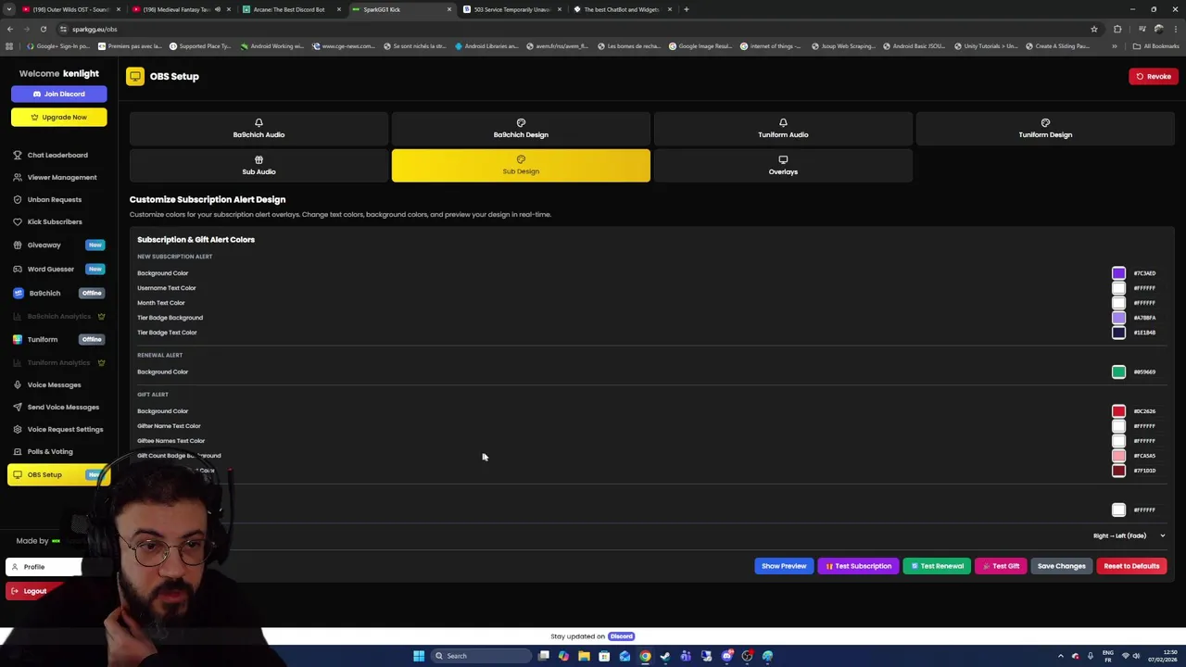
Task: Click the Windows taskbar search box
Action: point(481,656)
